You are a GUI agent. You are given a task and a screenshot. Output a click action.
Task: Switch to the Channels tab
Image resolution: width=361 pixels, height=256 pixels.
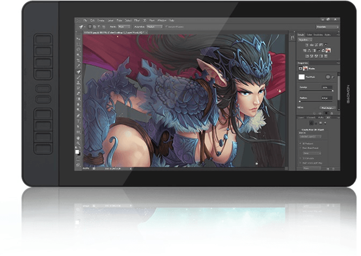click(311, 117)
